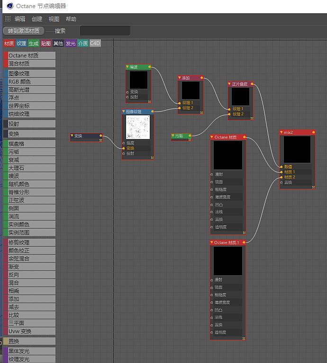This screenshot has height=363, width=327.
Task: Open the 编辑 menu
Action: [x=20, y=19]
